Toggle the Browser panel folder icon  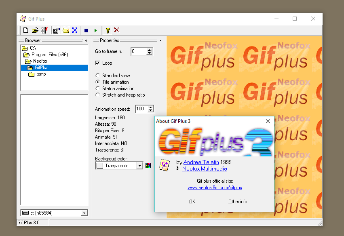[65, 30]
